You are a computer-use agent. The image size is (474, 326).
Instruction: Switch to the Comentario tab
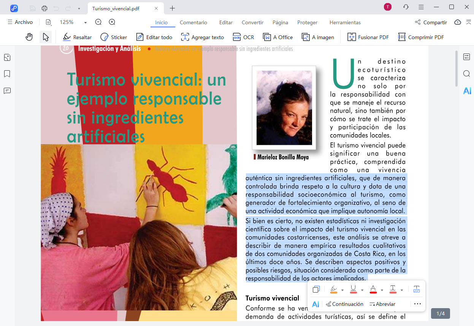[193, 22]
